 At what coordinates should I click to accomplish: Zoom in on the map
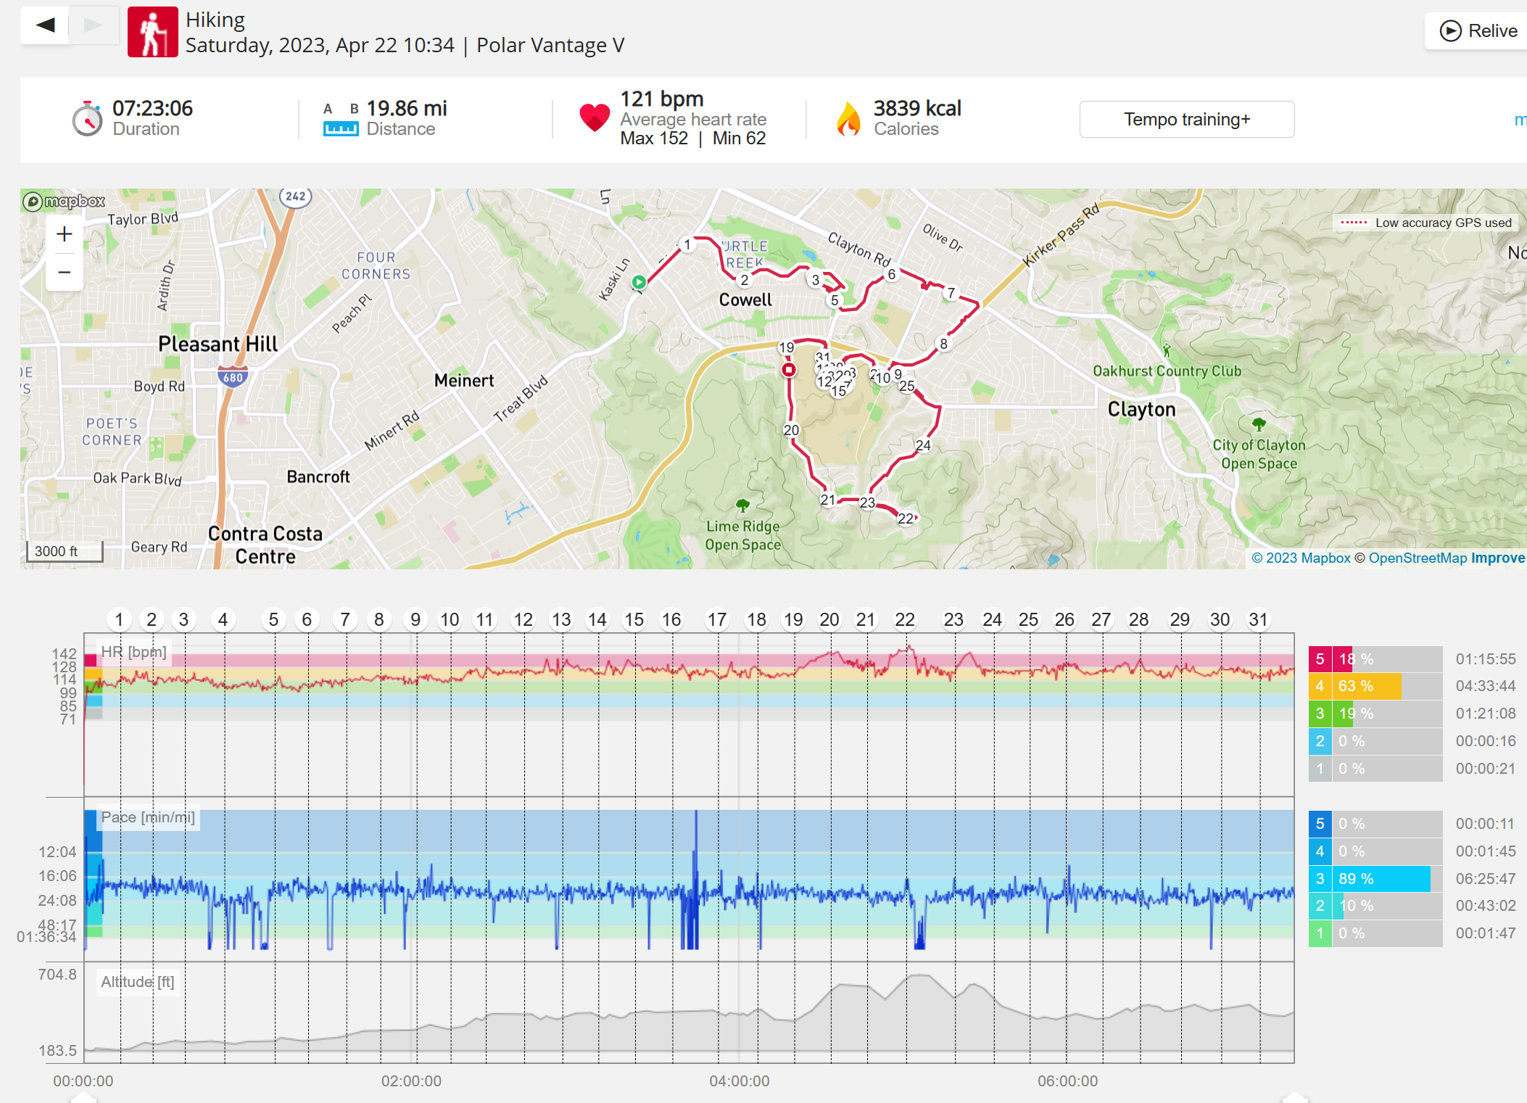pos(65,234)
